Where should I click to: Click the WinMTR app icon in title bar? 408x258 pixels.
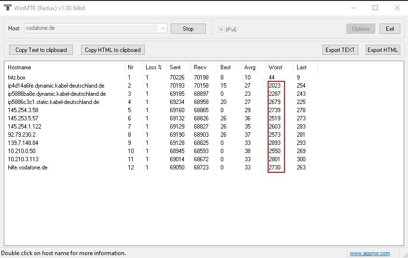tap(8, 8)
